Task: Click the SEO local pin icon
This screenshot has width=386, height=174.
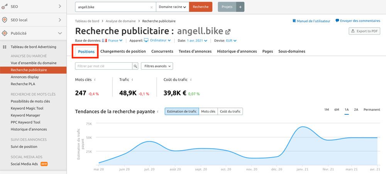Action: (x=4, y=20)
